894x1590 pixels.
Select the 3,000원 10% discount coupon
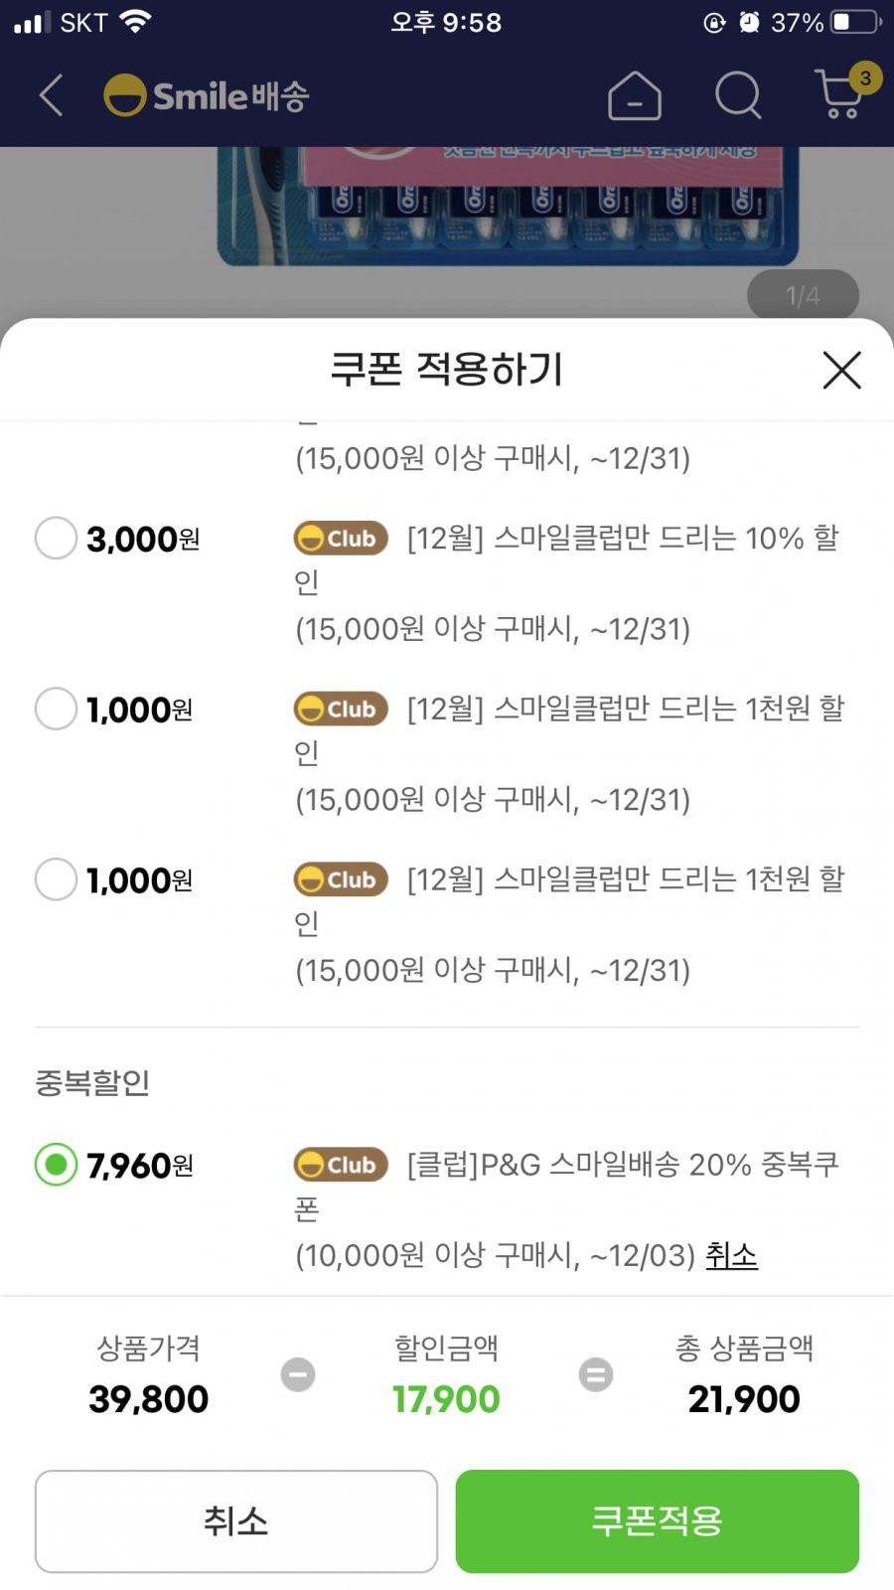click(56, 538)
